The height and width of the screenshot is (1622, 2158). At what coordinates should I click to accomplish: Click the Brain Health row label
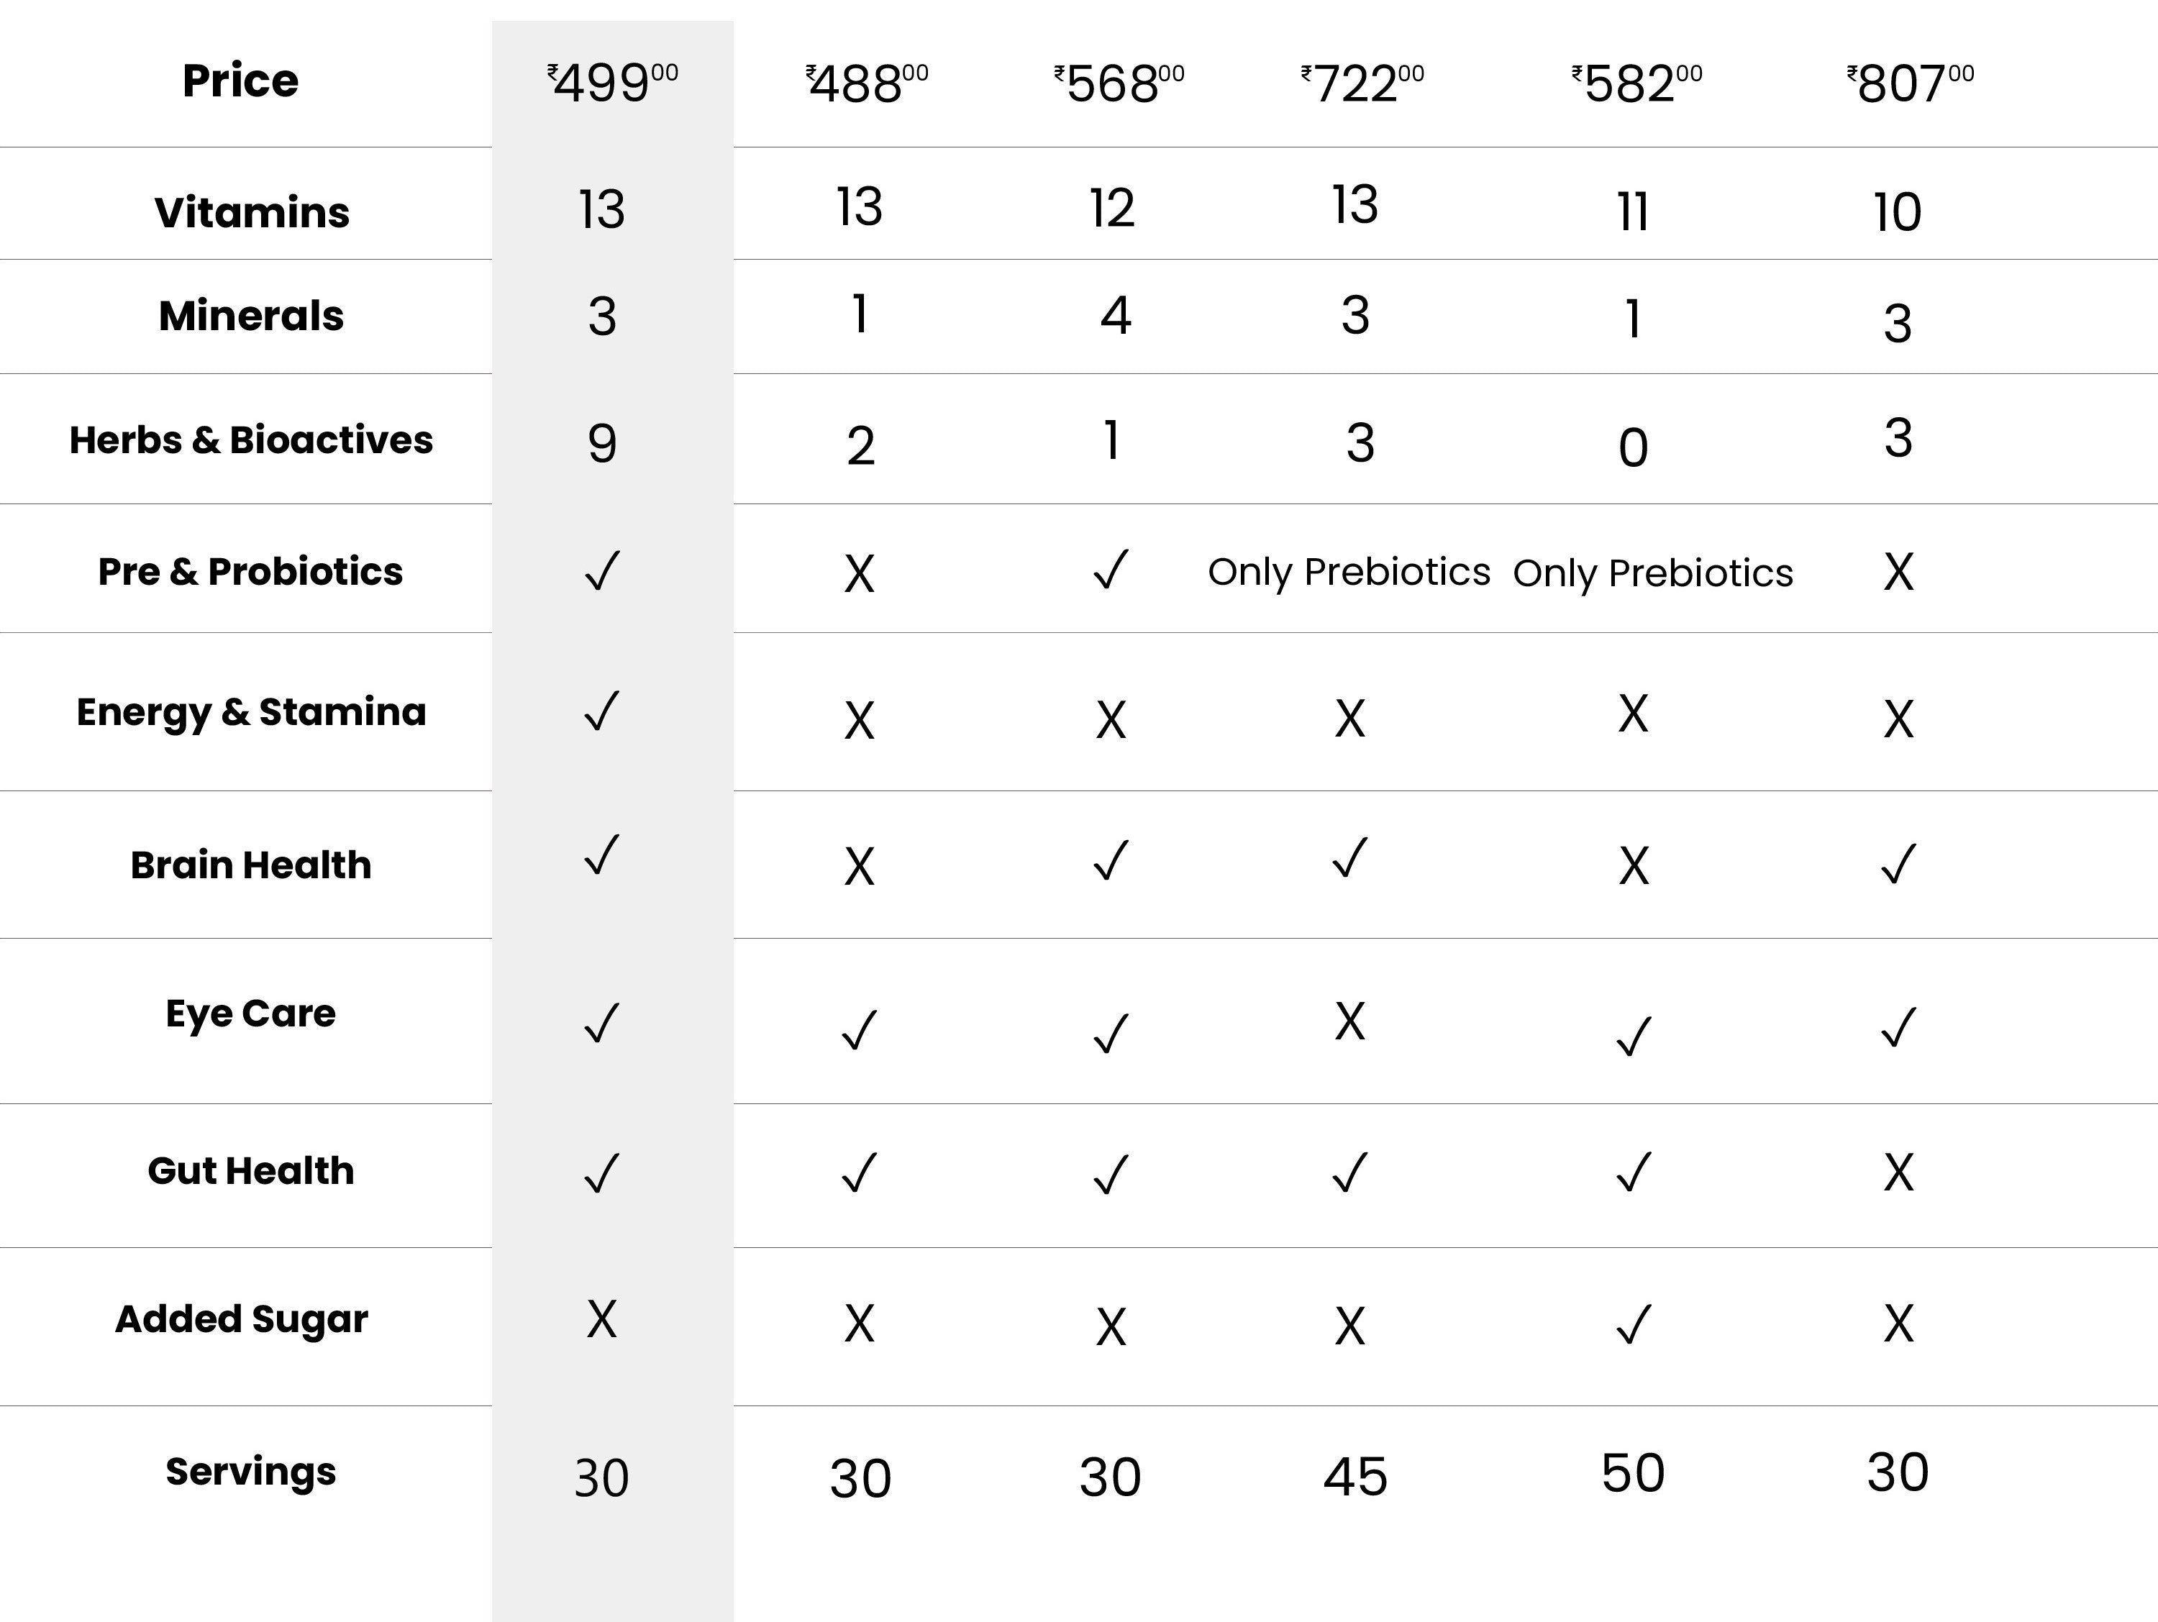coord(251,865)
